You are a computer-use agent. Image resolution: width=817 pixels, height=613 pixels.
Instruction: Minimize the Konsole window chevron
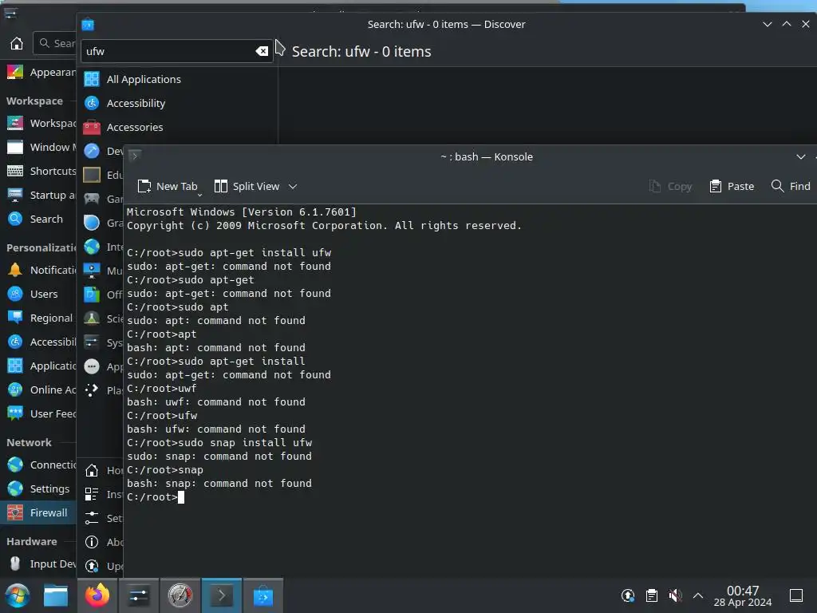pos(801,157)
